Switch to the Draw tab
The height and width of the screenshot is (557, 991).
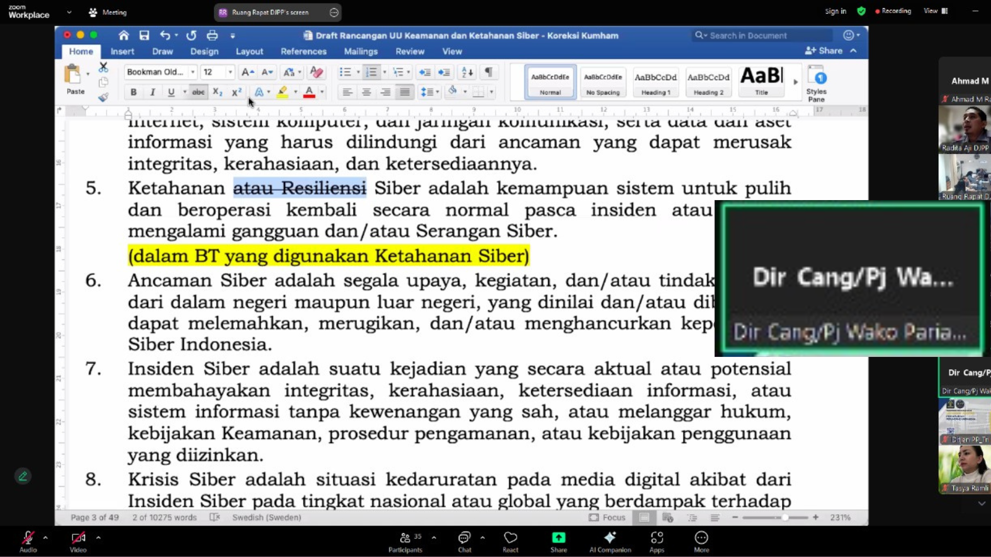(163, 52)
